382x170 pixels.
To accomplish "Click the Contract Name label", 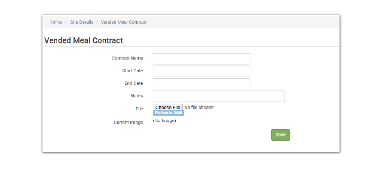I will tap(127, 58).
